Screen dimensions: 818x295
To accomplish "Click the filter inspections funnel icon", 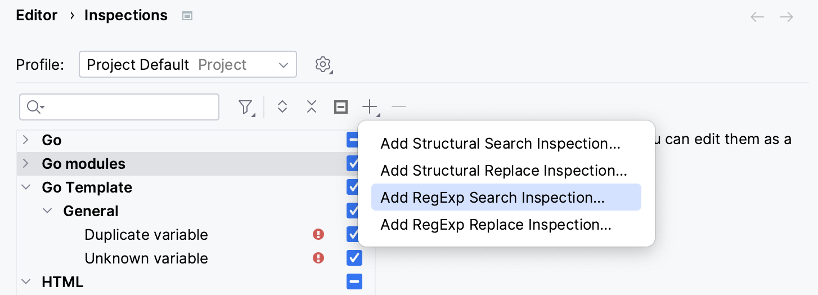I will [245, 107].
